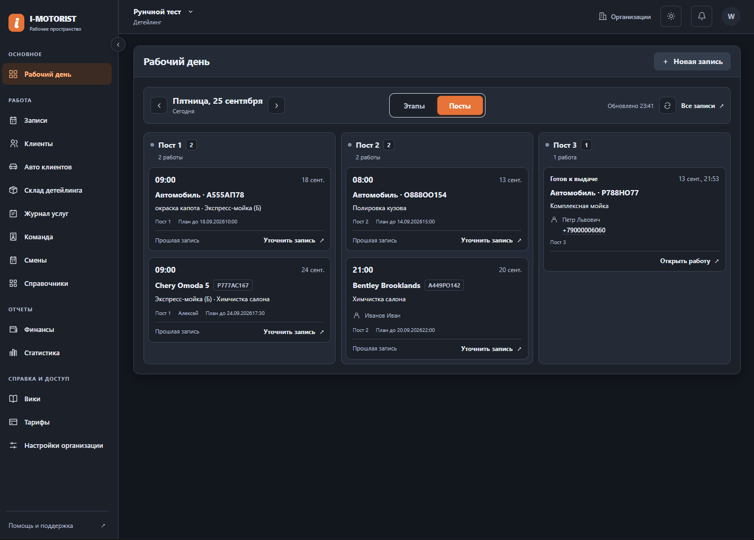Click the Новая запись button

692,61
